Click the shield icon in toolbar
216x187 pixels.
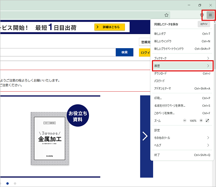click(202, 15)
